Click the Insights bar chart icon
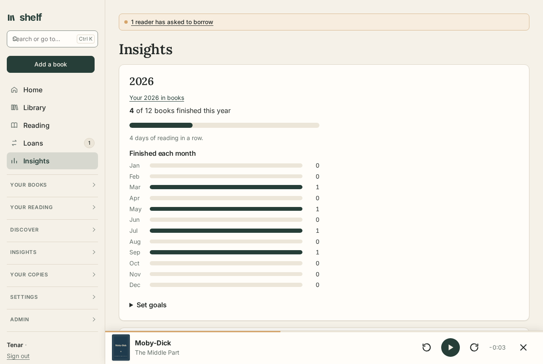This screenshot has height=364, width=543. click(14, 161)
